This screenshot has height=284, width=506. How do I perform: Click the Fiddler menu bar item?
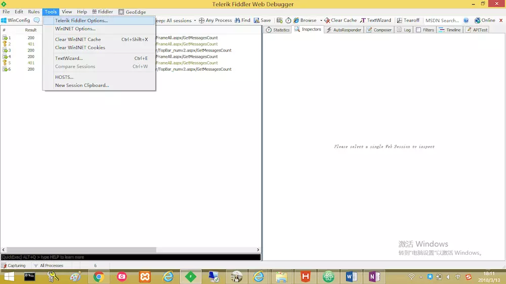click(102, 12)
